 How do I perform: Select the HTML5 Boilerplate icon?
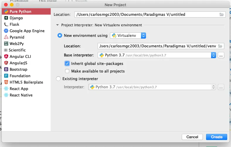point(6,82)
